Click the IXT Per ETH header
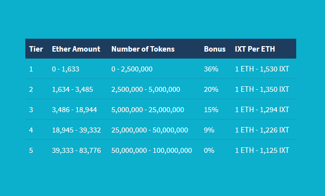This screenshot has width=325, height=196. pyautogui.click(x=255, y=49)
